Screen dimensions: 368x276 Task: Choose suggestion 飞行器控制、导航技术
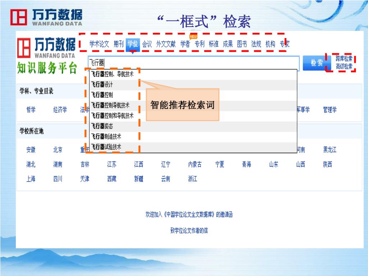(x=193, y=74)
